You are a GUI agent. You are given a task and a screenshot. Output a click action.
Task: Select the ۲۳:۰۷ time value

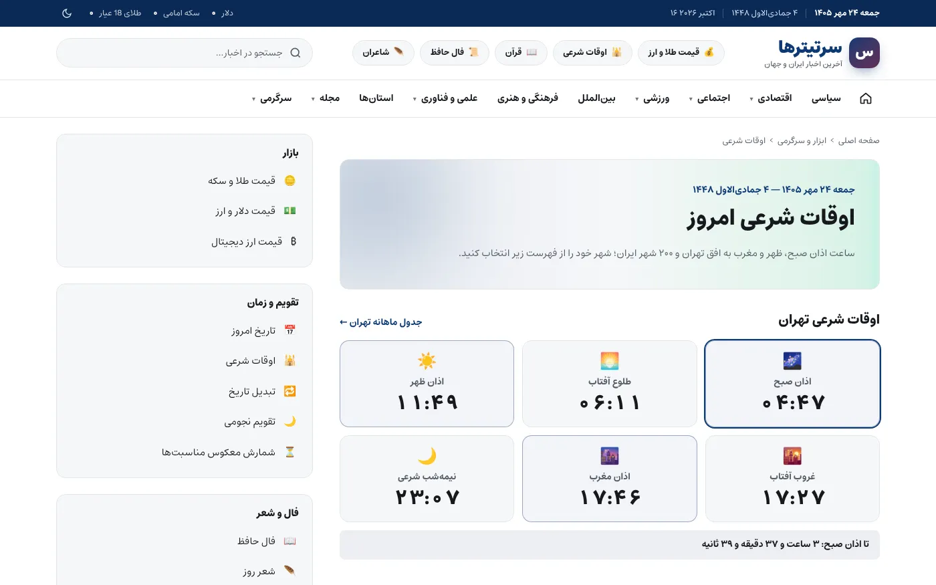coord(427,497)
